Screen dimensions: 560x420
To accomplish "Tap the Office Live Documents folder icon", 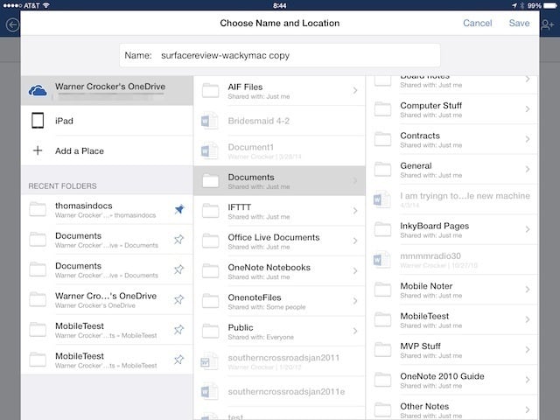I will (210, 241).
